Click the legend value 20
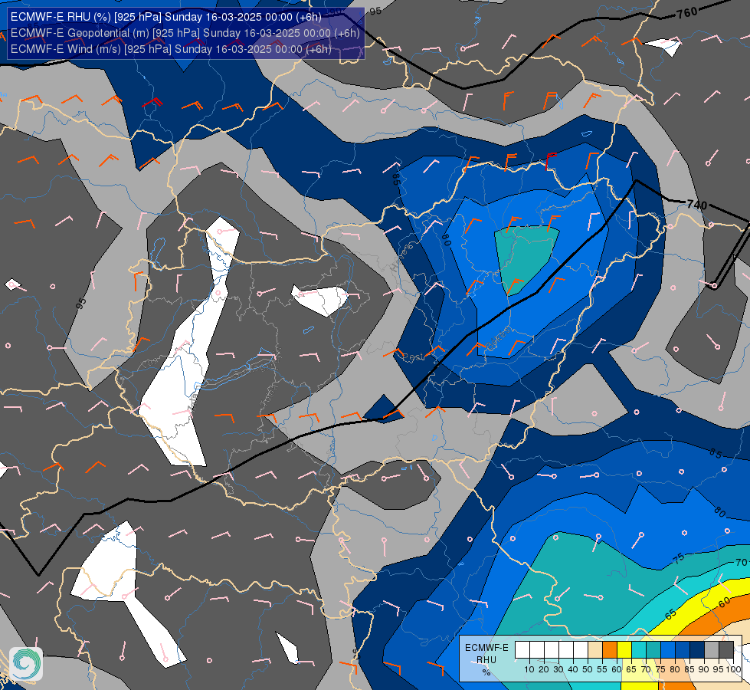 tap(544, 669)
